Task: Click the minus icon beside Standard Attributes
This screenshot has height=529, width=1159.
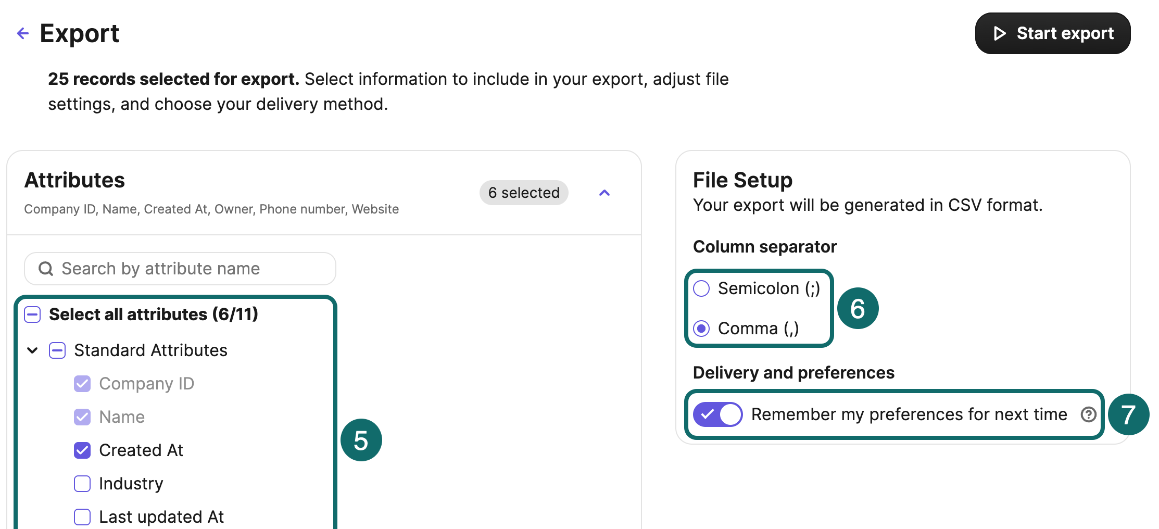Action: pos(57,350)
